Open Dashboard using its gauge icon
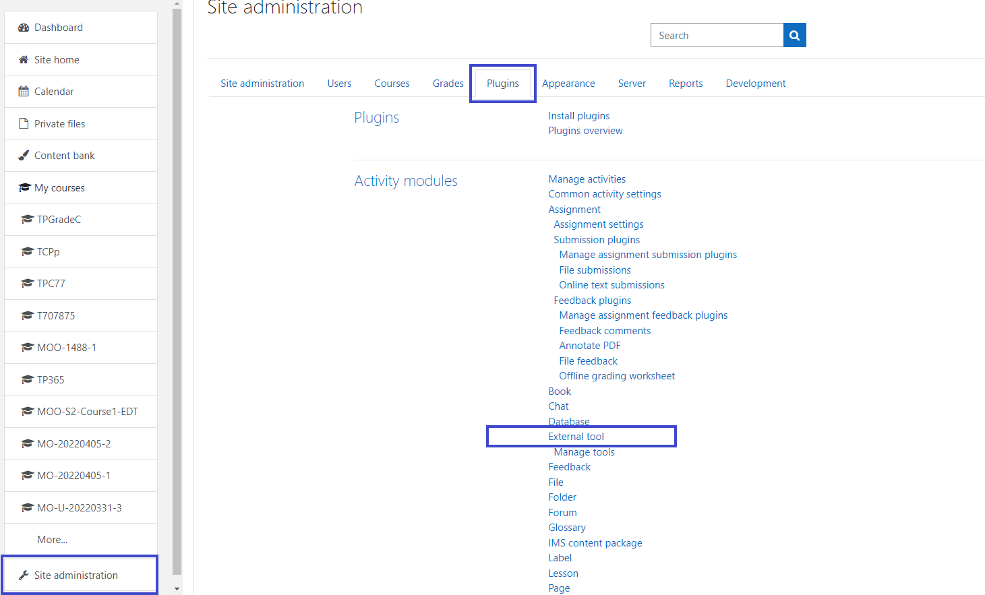The image size is (985, 595). 24,27
